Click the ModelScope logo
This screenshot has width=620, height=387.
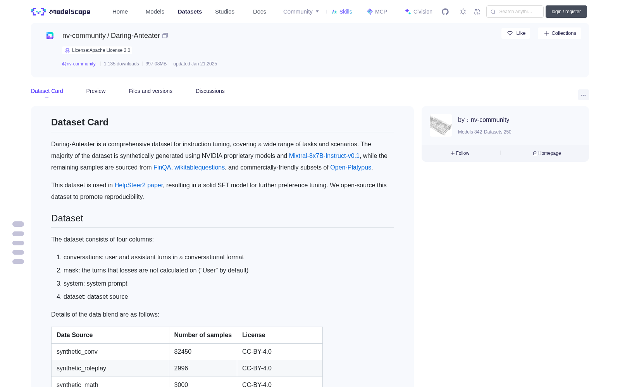point(60,12)
